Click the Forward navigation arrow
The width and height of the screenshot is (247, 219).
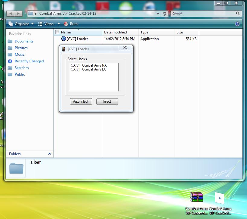18,14
